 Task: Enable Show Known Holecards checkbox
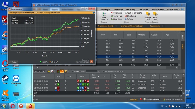pyautogui.click(x=103, y=71)
